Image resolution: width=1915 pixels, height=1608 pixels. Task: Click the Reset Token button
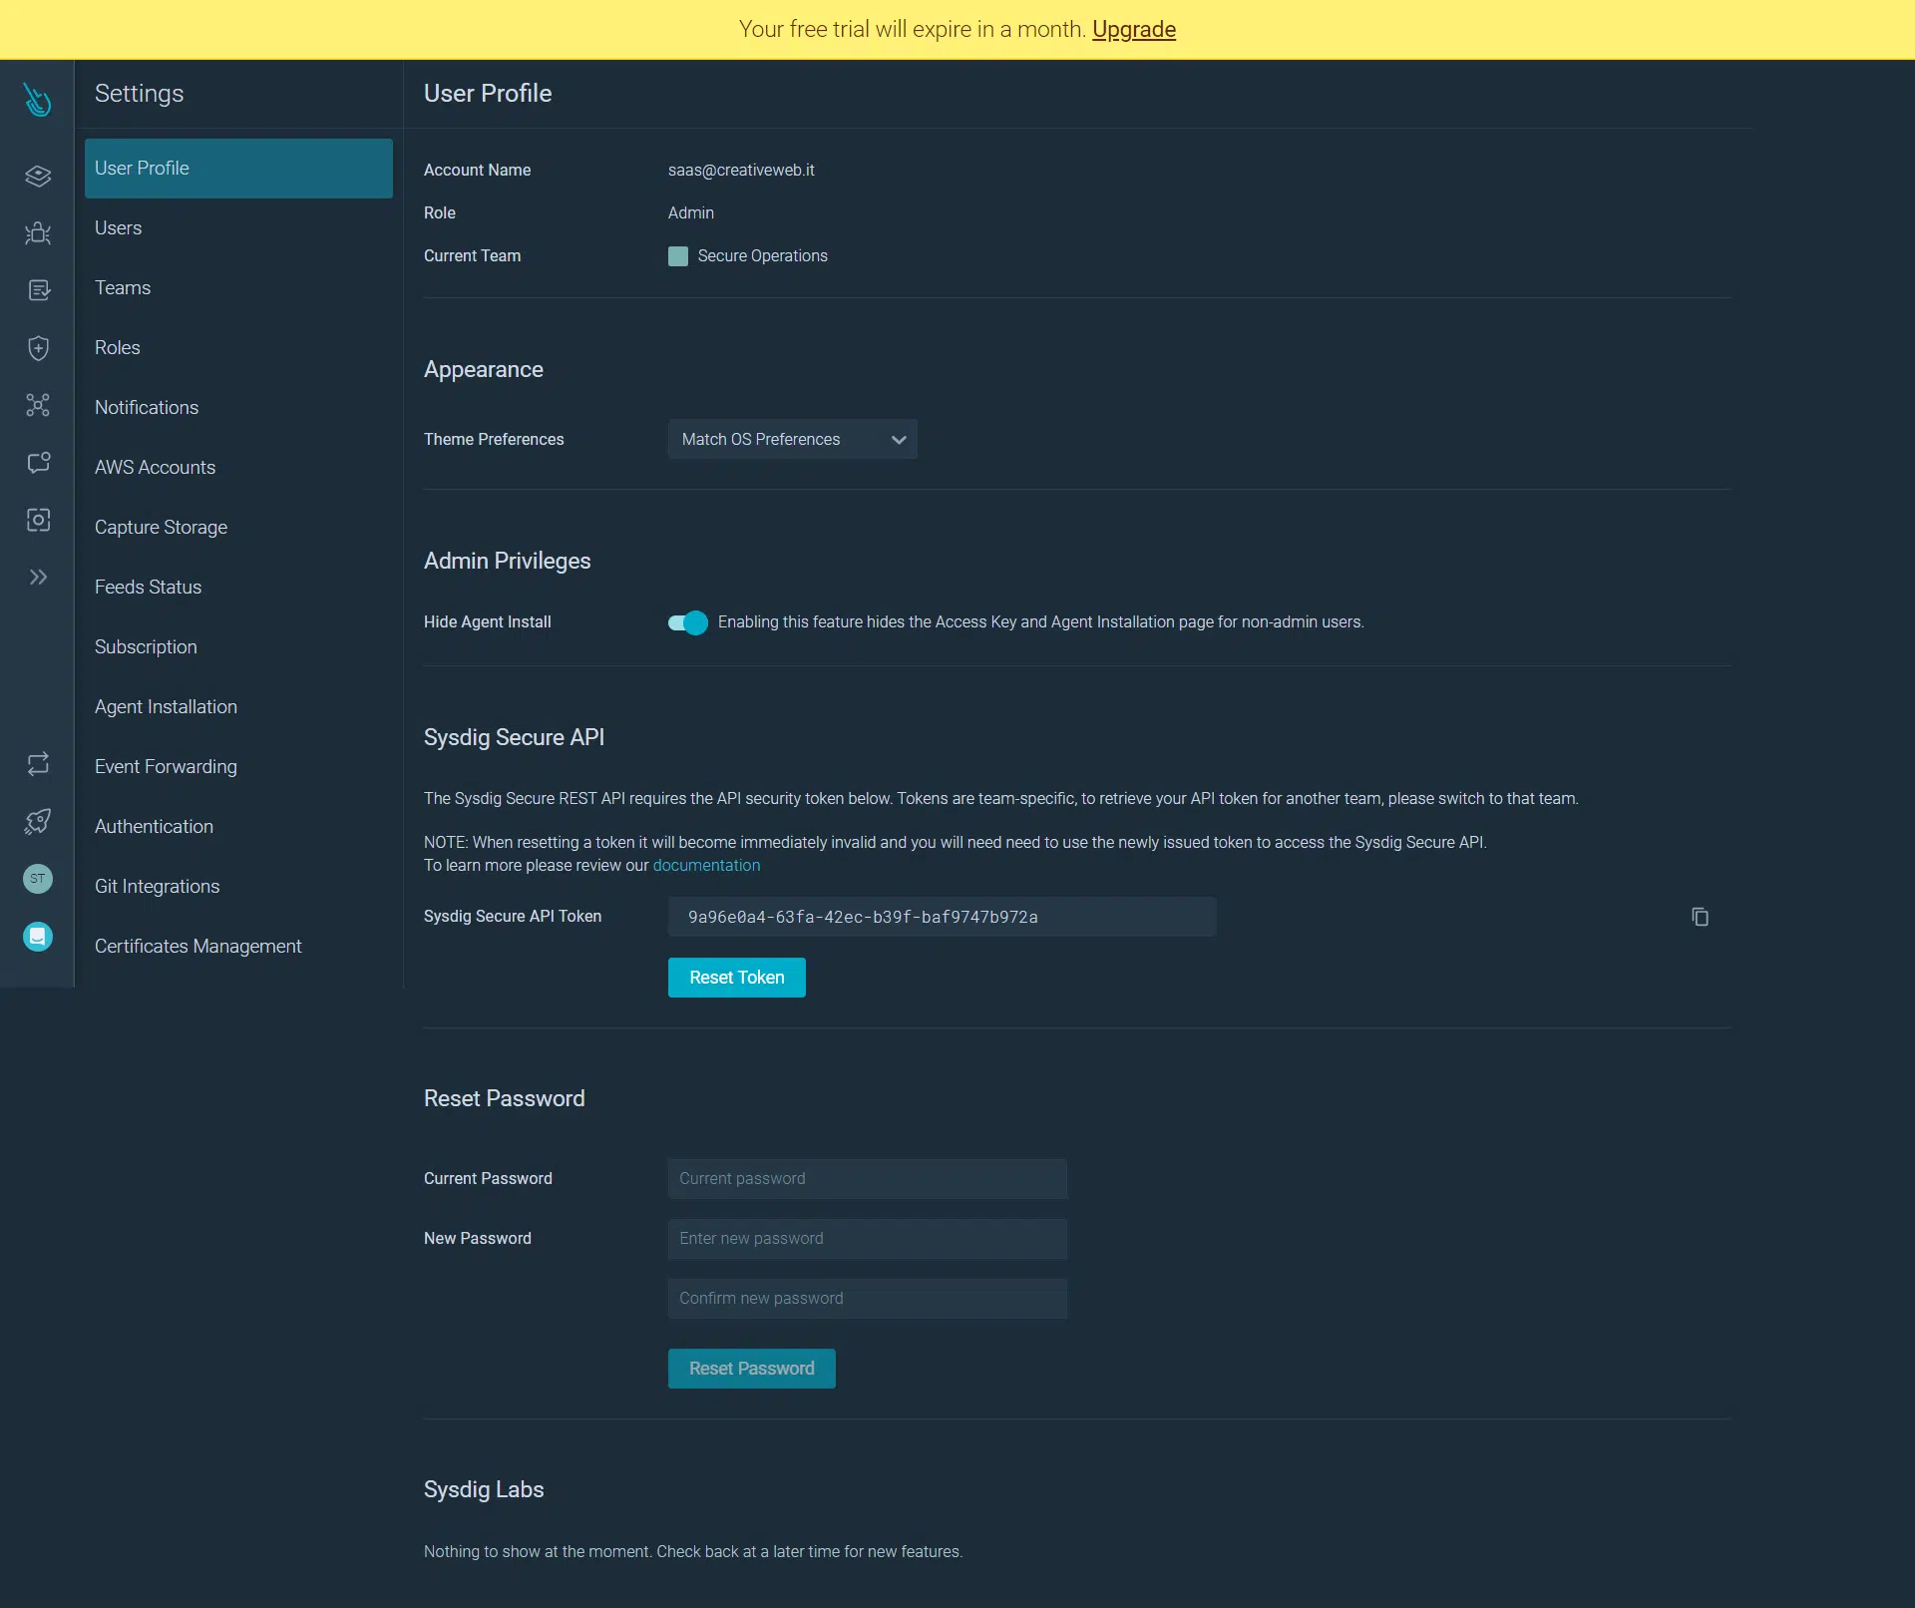[x=737, y=978]
